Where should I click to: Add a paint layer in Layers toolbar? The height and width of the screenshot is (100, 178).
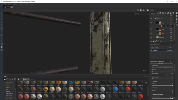point(163,13)
